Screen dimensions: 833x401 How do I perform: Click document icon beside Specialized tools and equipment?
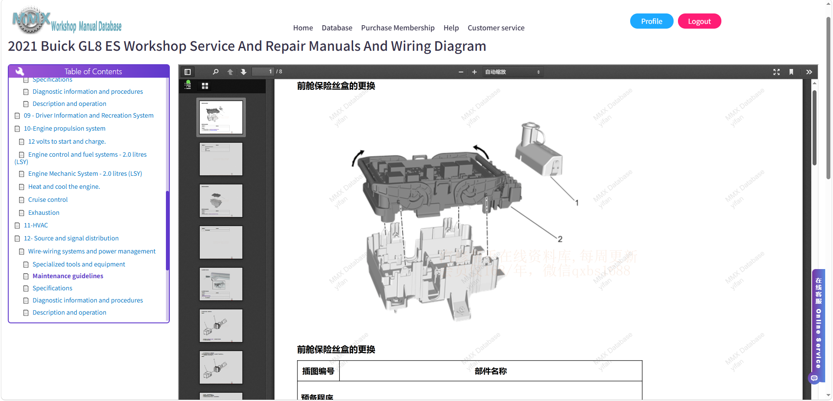26,265
